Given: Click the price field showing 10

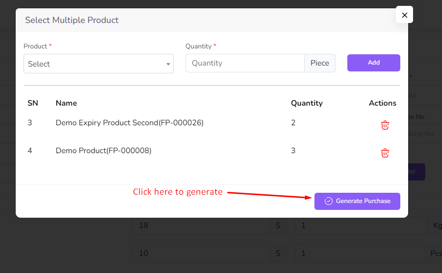Looking at the screenshot, I should click(x=200, y=253).
